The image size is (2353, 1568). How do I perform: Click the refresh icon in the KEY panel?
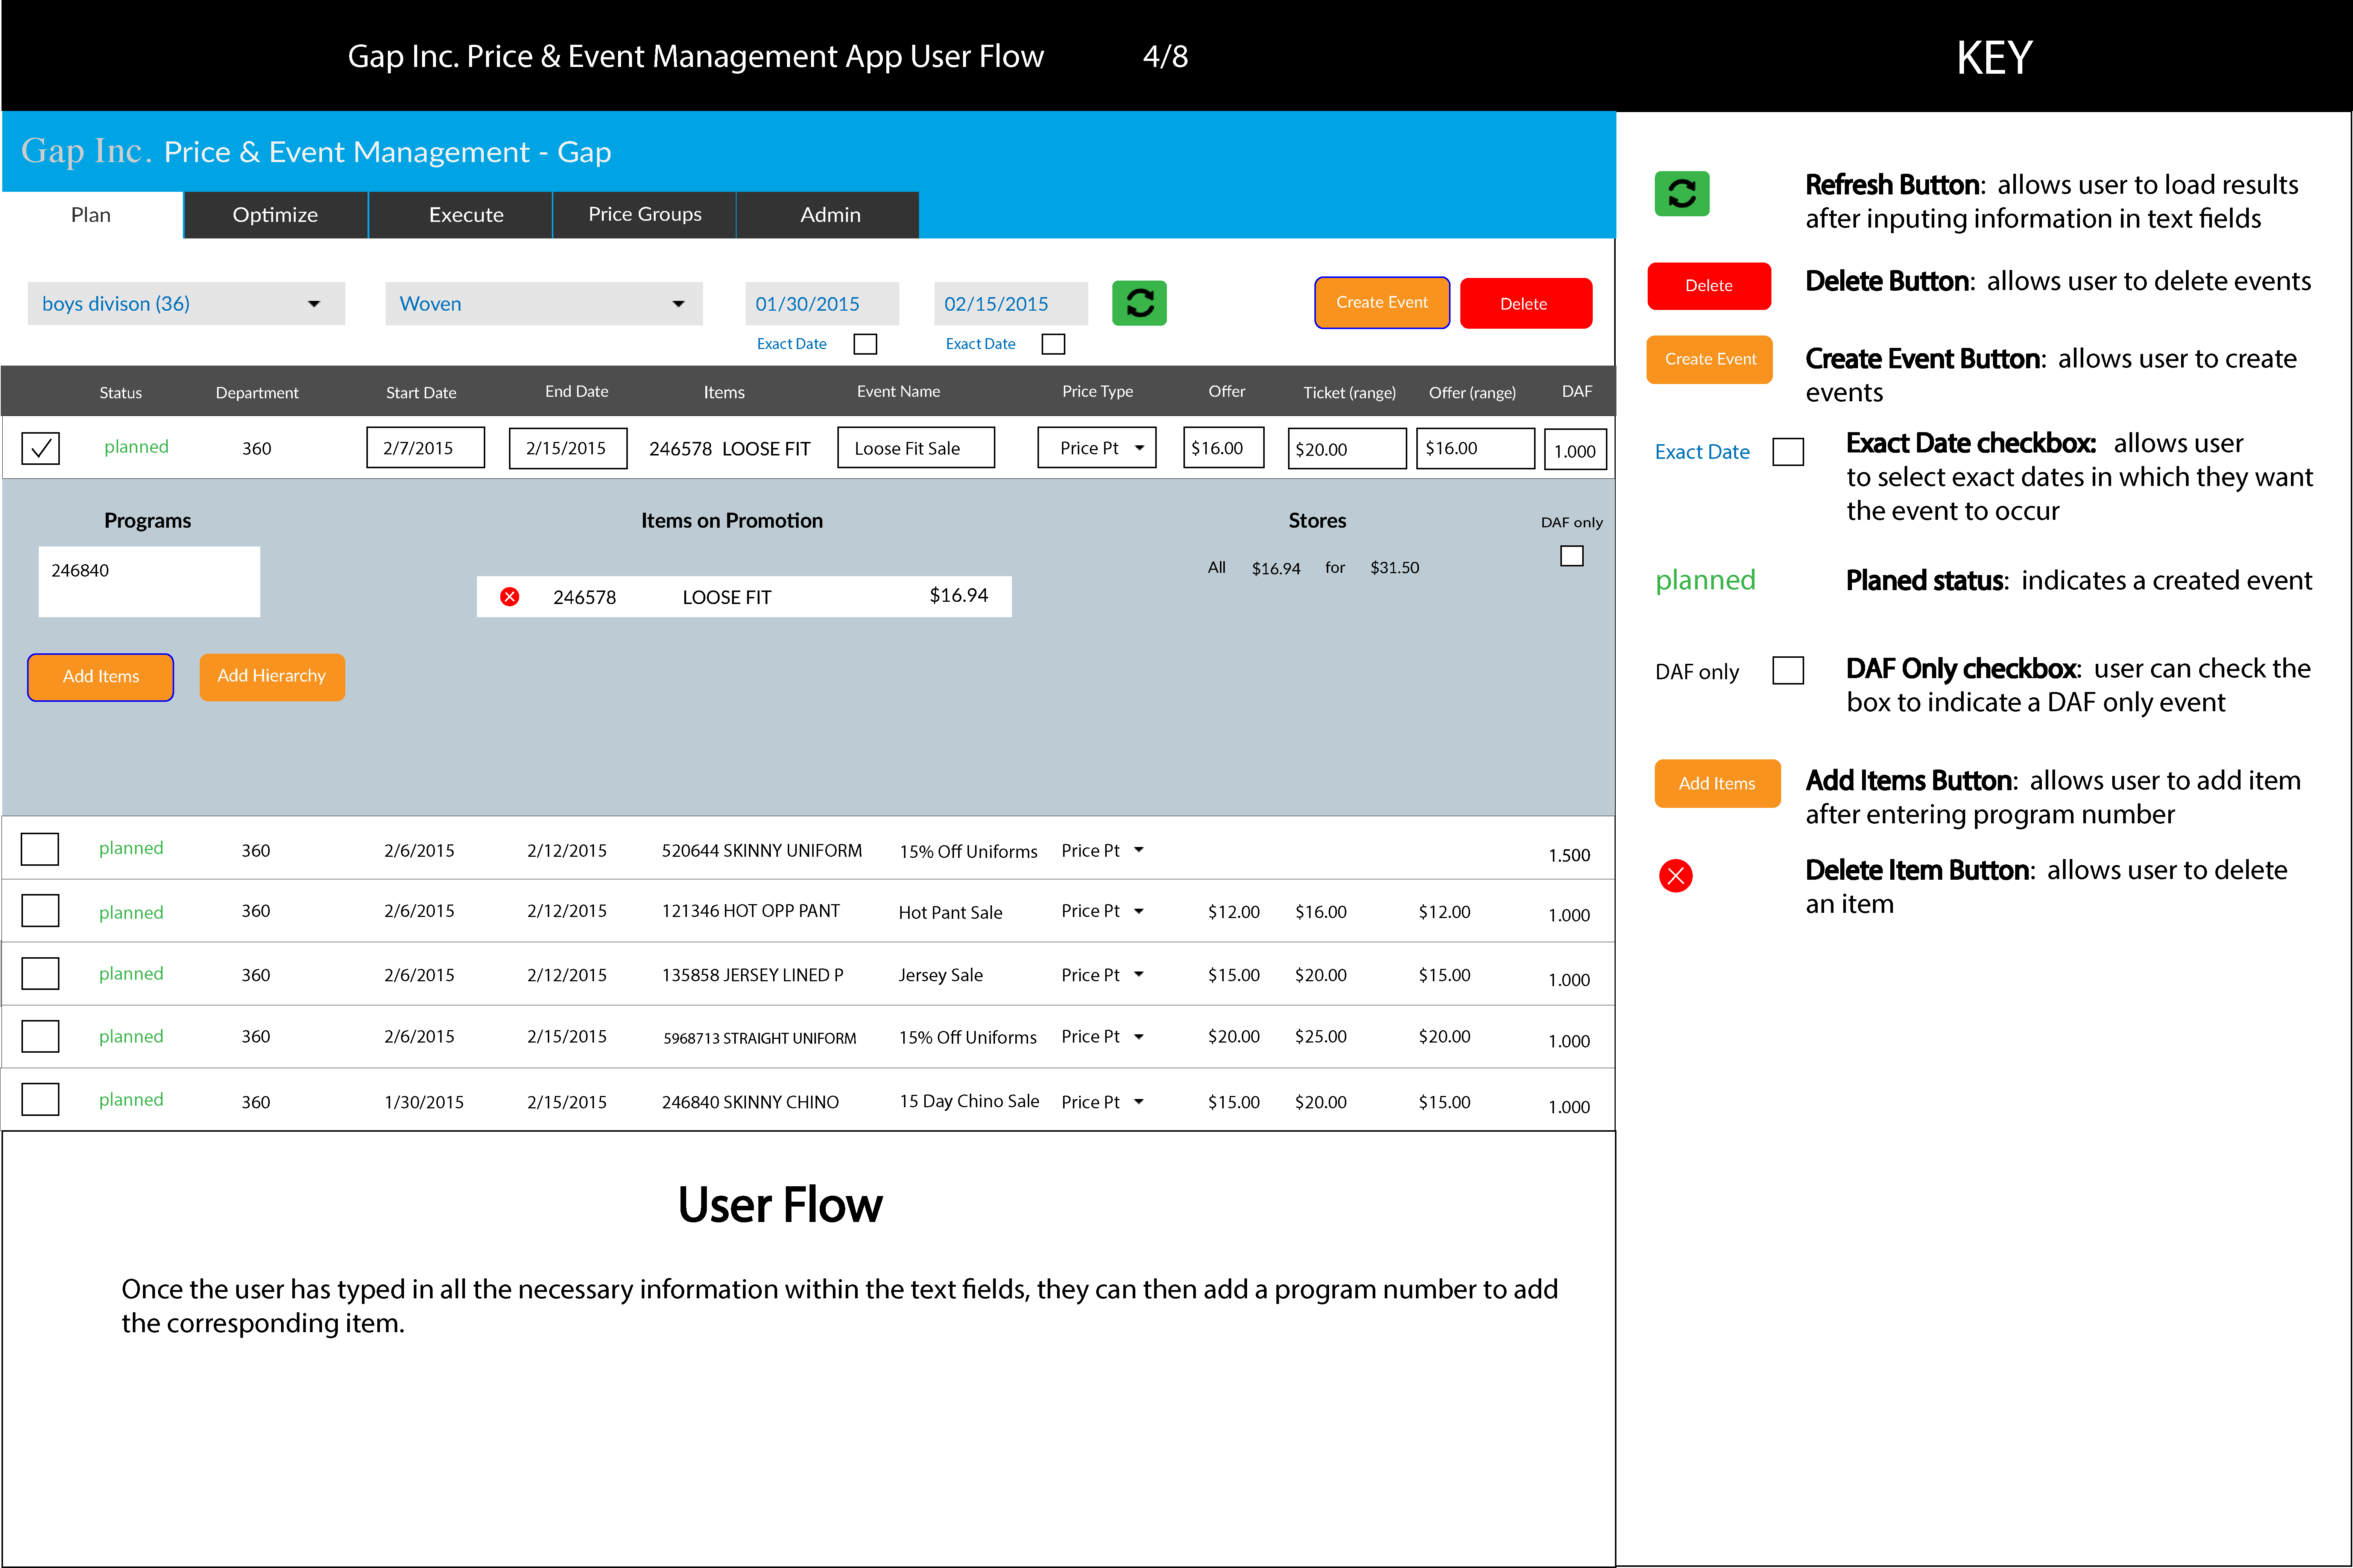tap(1681, 194)
